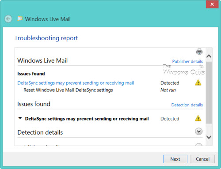Click the bold 'Issues found' label
This screenshot has height=169, width=221.
coord(31,74)
